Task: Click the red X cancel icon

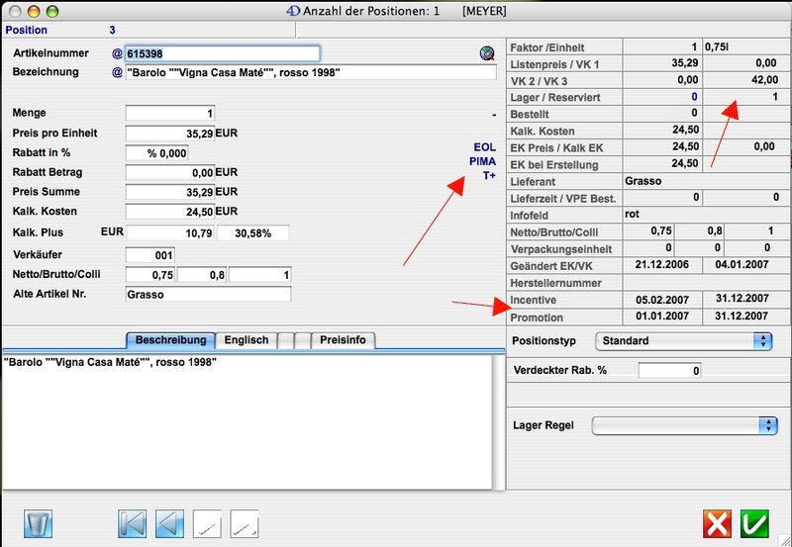Action: (717, 523)
